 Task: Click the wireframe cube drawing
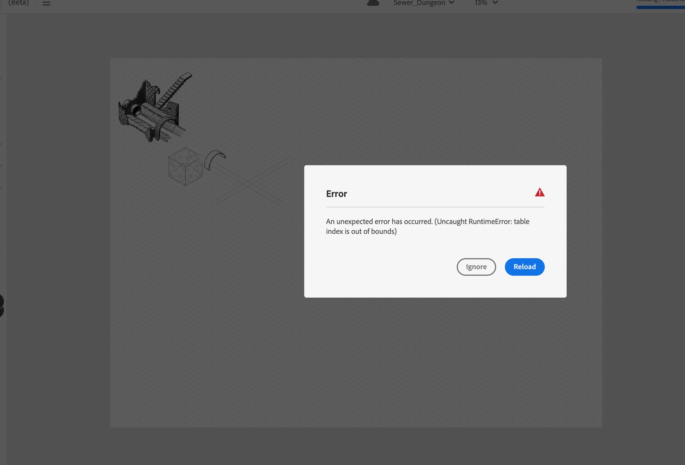click(x=185, y=167)
